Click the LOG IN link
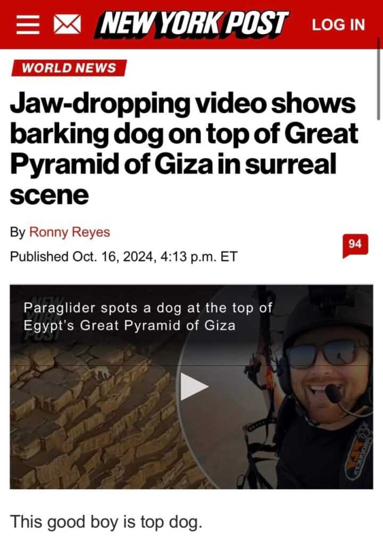 point(338,24)
